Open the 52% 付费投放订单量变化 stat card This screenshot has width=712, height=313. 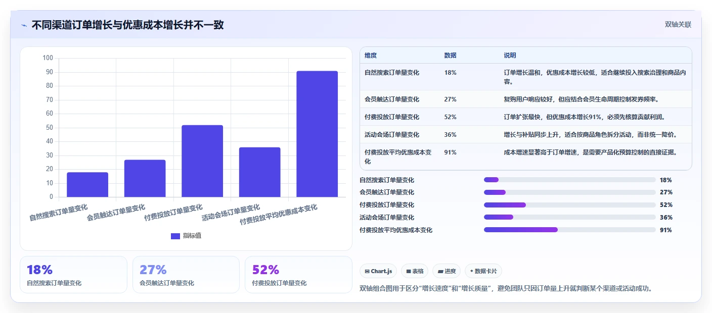pyautogui.click(x=298, y=275)
